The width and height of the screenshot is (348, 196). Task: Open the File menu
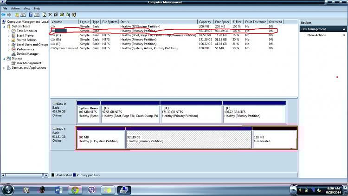pos(5,8)
